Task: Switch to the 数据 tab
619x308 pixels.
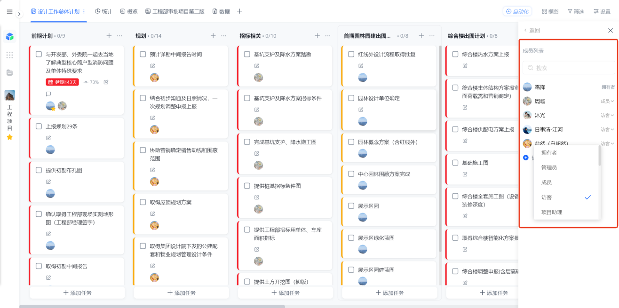Action: [221, 11]
